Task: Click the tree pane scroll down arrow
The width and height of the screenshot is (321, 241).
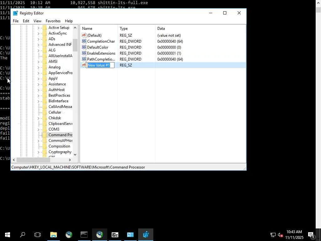Action: click(75, 155)
